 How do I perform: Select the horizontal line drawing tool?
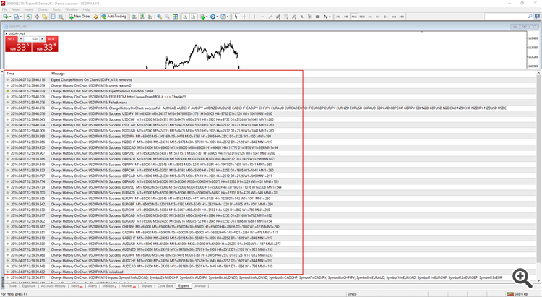pos(262,17)
